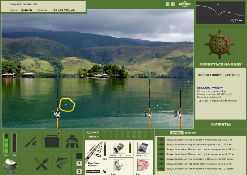
Task: Select the Glory-175 line thumbnail
Action: click(x=143, y=148)
